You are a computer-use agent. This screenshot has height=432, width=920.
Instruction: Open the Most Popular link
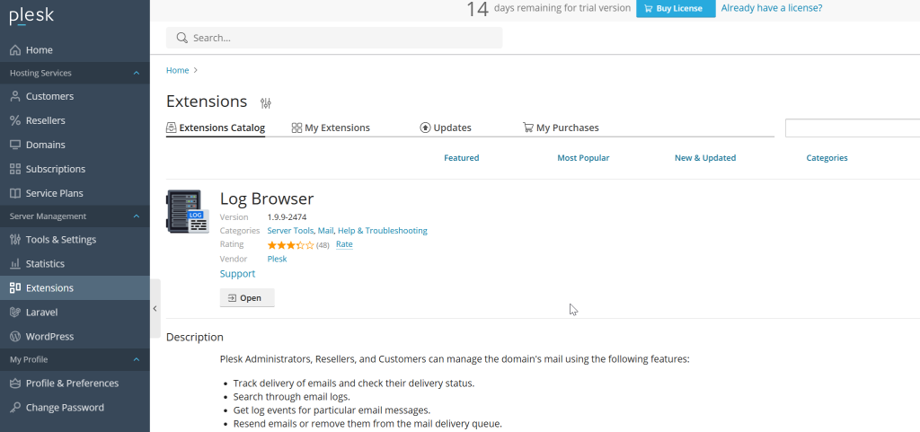(583, 158)
